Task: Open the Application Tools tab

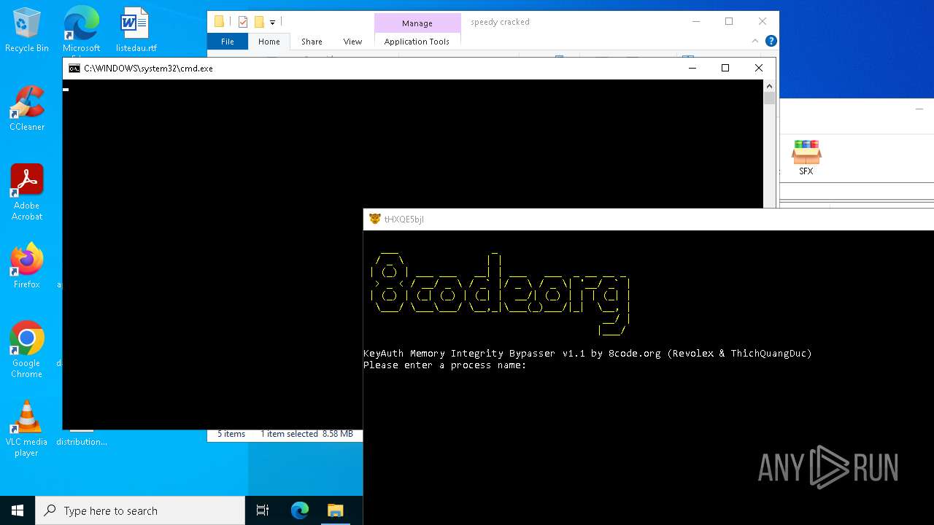Action: [x=417, y=42]
